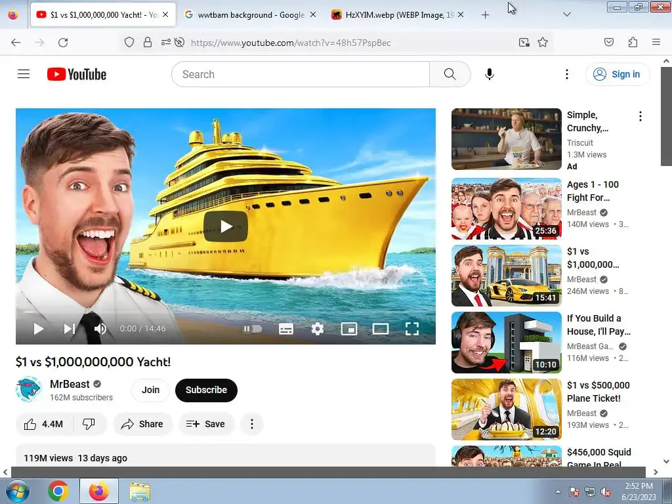The image size is (672, 504).
Task: Go back to previous page
Action: point(16,43)
